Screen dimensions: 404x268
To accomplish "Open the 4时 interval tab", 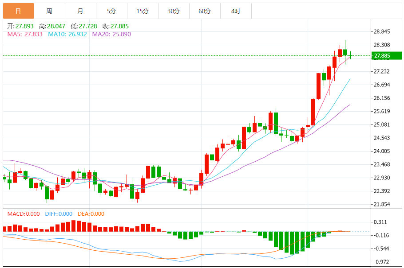I will (236, 11).
